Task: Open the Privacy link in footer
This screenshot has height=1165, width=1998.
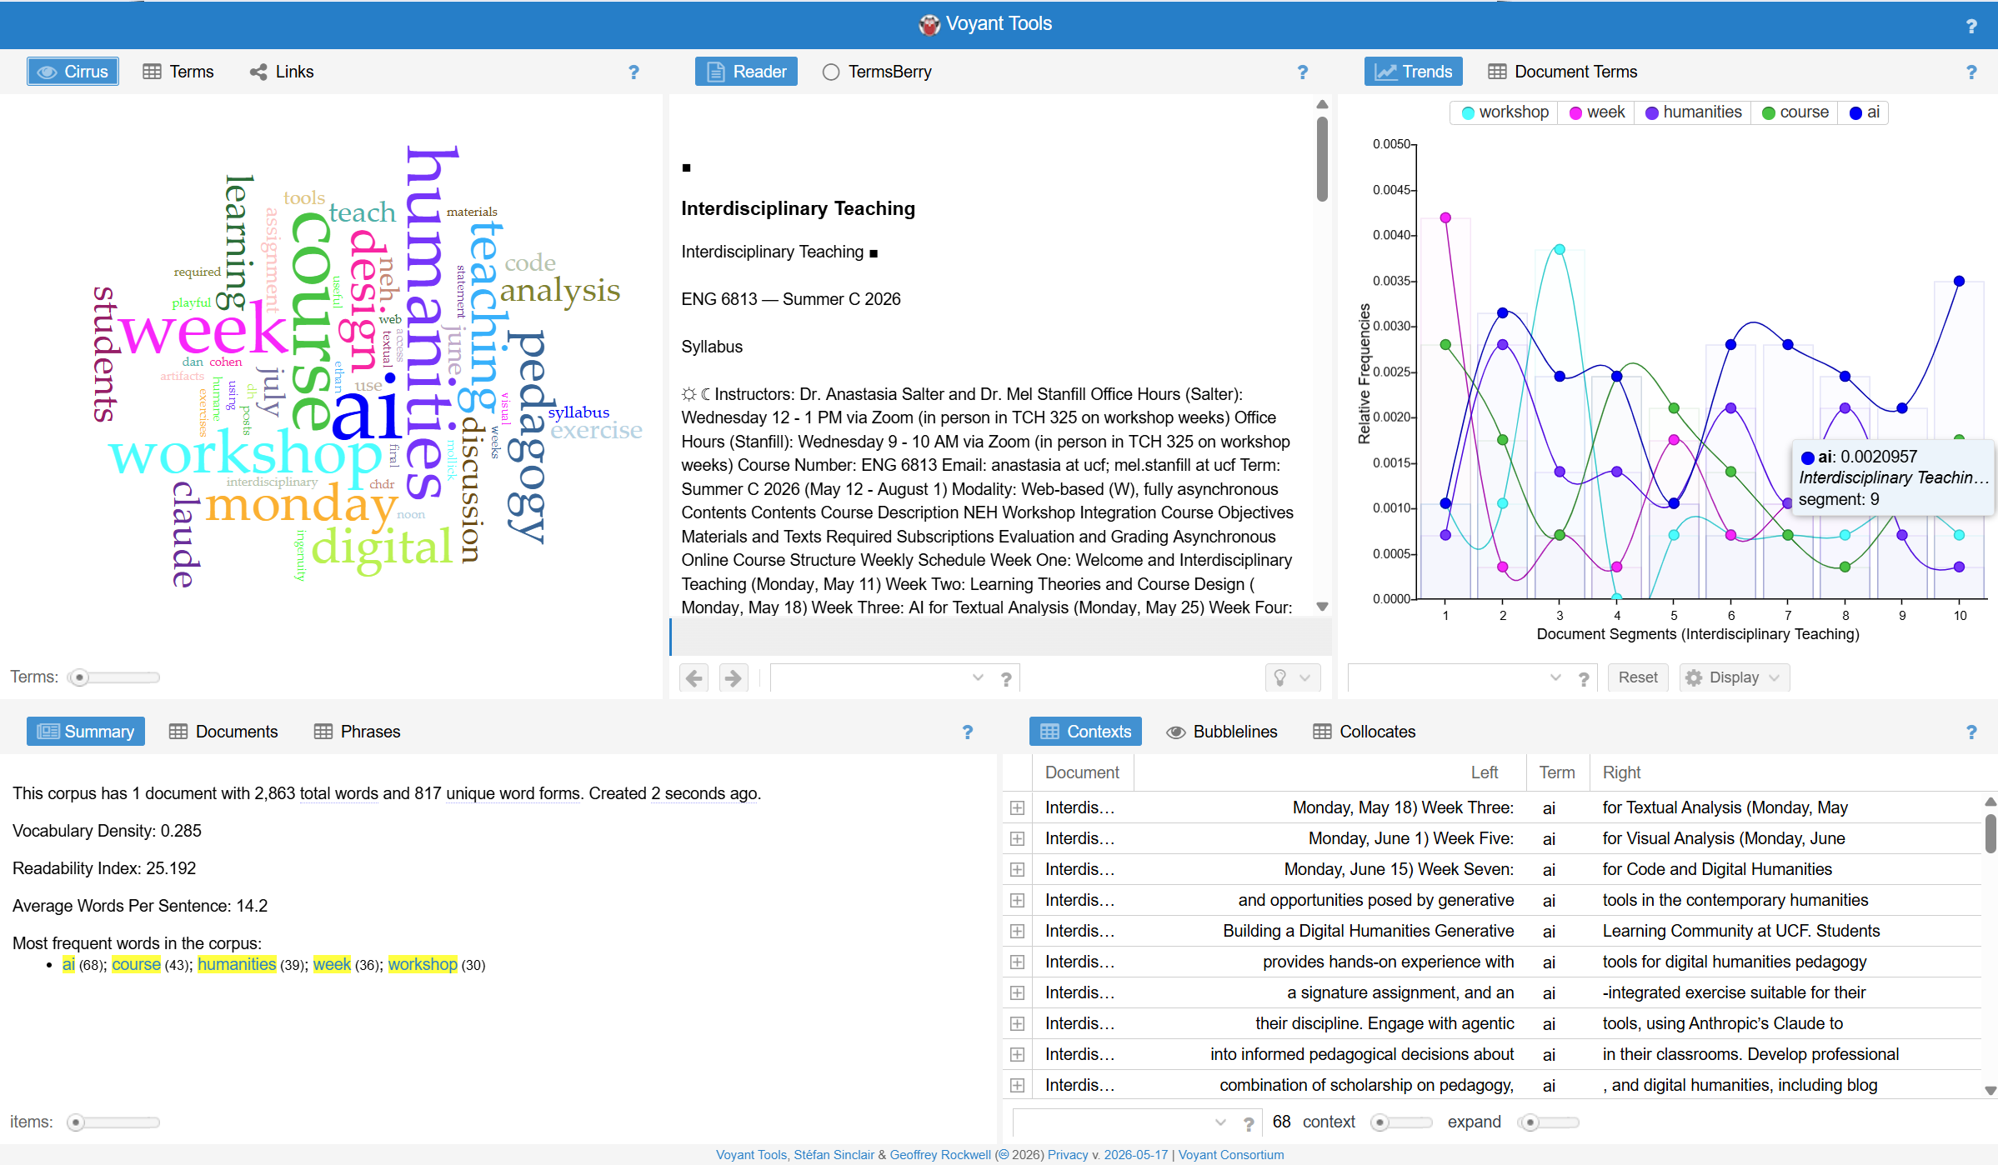Action: (1068, 1155)
